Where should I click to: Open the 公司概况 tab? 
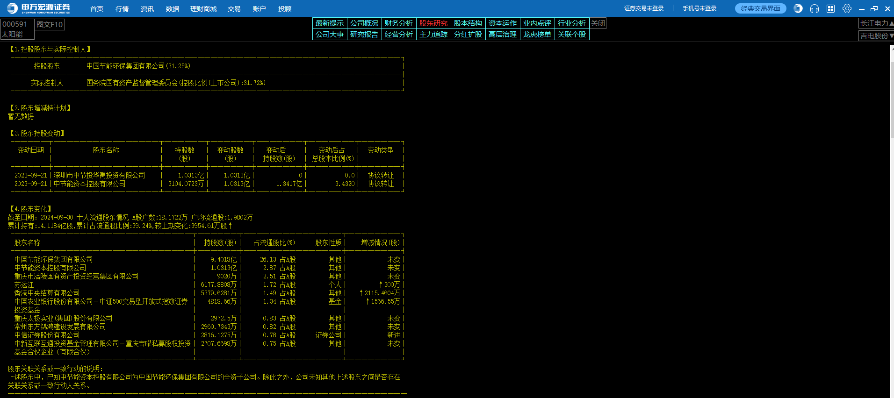coord(364,23)
